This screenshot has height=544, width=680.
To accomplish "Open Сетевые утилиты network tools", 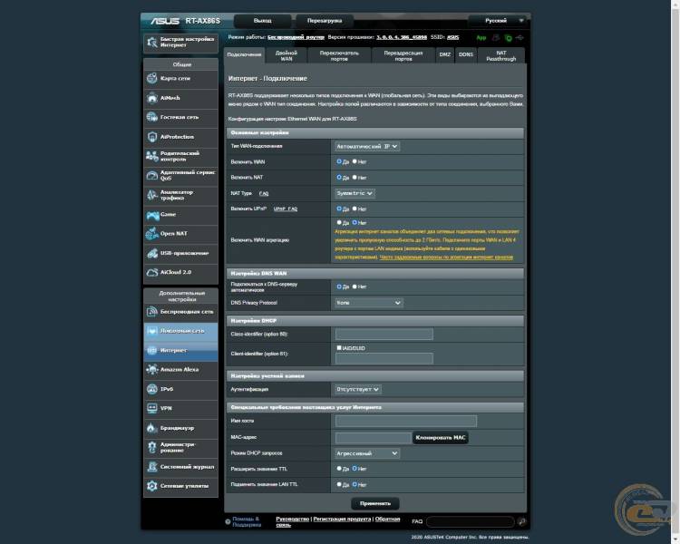I will (x=180, y=486).
